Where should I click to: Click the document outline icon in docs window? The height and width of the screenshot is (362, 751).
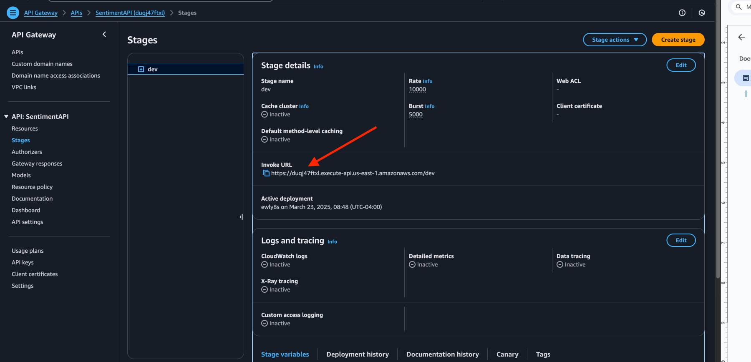pyautogui.click(x=746, y=78)
